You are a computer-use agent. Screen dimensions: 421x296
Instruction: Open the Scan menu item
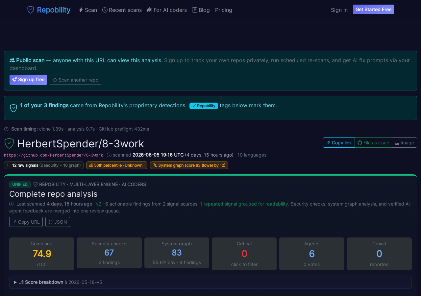(x=88, y=10)
